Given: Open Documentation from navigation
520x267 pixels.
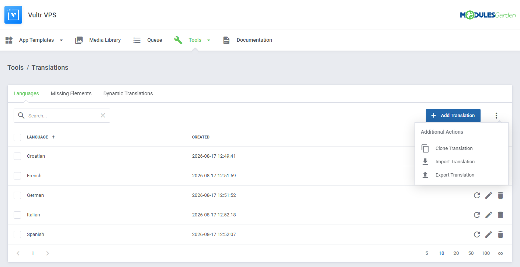Looking at the screenshot, I should 254,40.
